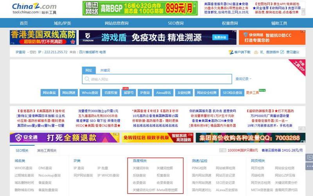Viewport: 313px width, 196px height.
Task: Click the shield logo in 安全通 banner
Action: (18, 138)
